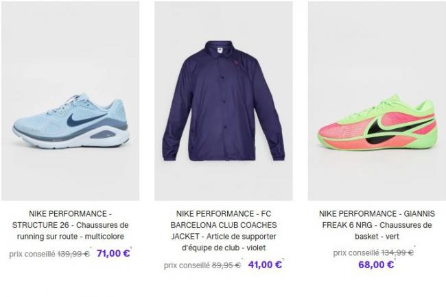This screenshot has height=297, width=446.
Task: Open the violet FC Barcelona coaches jacket image
Action: point(224,101)
